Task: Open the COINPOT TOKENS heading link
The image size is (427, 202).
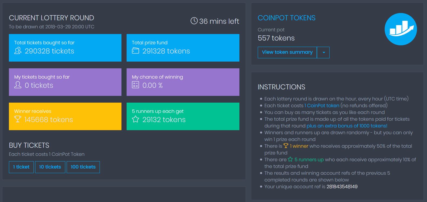Action: point(286,18)
